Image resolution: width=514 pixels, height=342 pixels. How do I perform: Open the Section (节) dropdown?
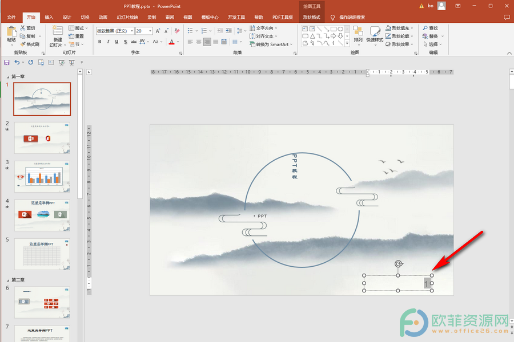tap(77, 44)
